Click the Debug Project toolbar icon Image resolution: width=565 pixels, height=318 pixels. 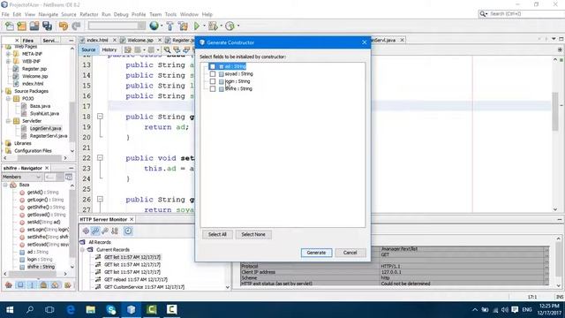(x=213, y=26)
